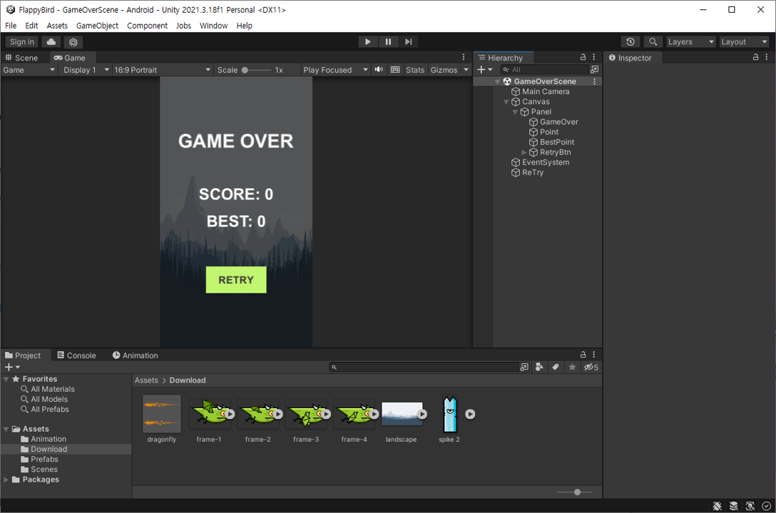Select dragonfly audio asset
Viewport: 776px width, 513px height.
162,419
